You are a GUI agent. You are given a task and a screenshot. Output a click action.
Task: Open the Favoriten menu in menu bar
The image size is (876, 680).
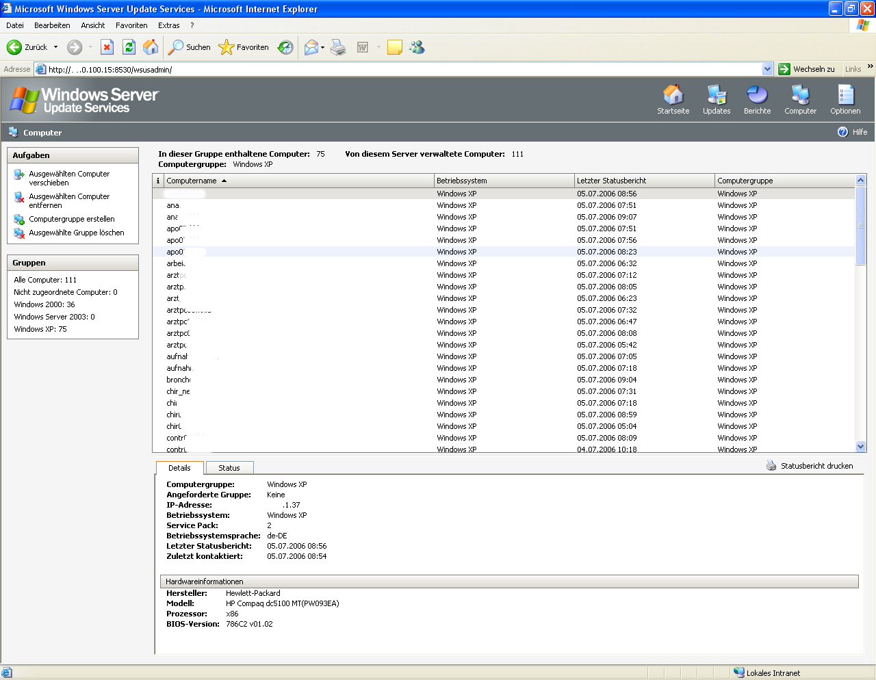(131, 25)
